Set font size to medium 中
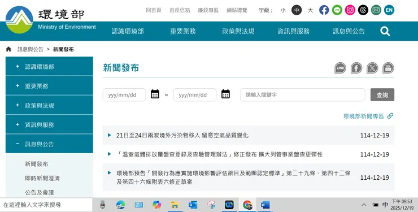Image resolution: width=418 pixels, height=212 pixels. click(x=297, y=10)
